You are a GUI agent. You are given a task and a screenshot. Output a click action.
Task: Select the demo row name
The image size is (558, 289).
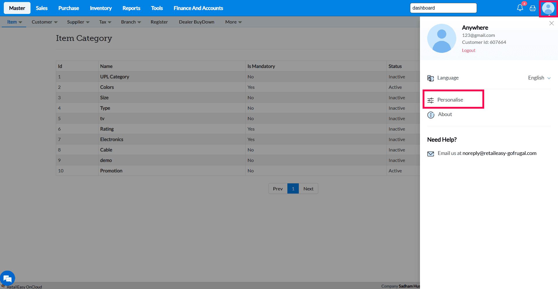tap(106, 160)
